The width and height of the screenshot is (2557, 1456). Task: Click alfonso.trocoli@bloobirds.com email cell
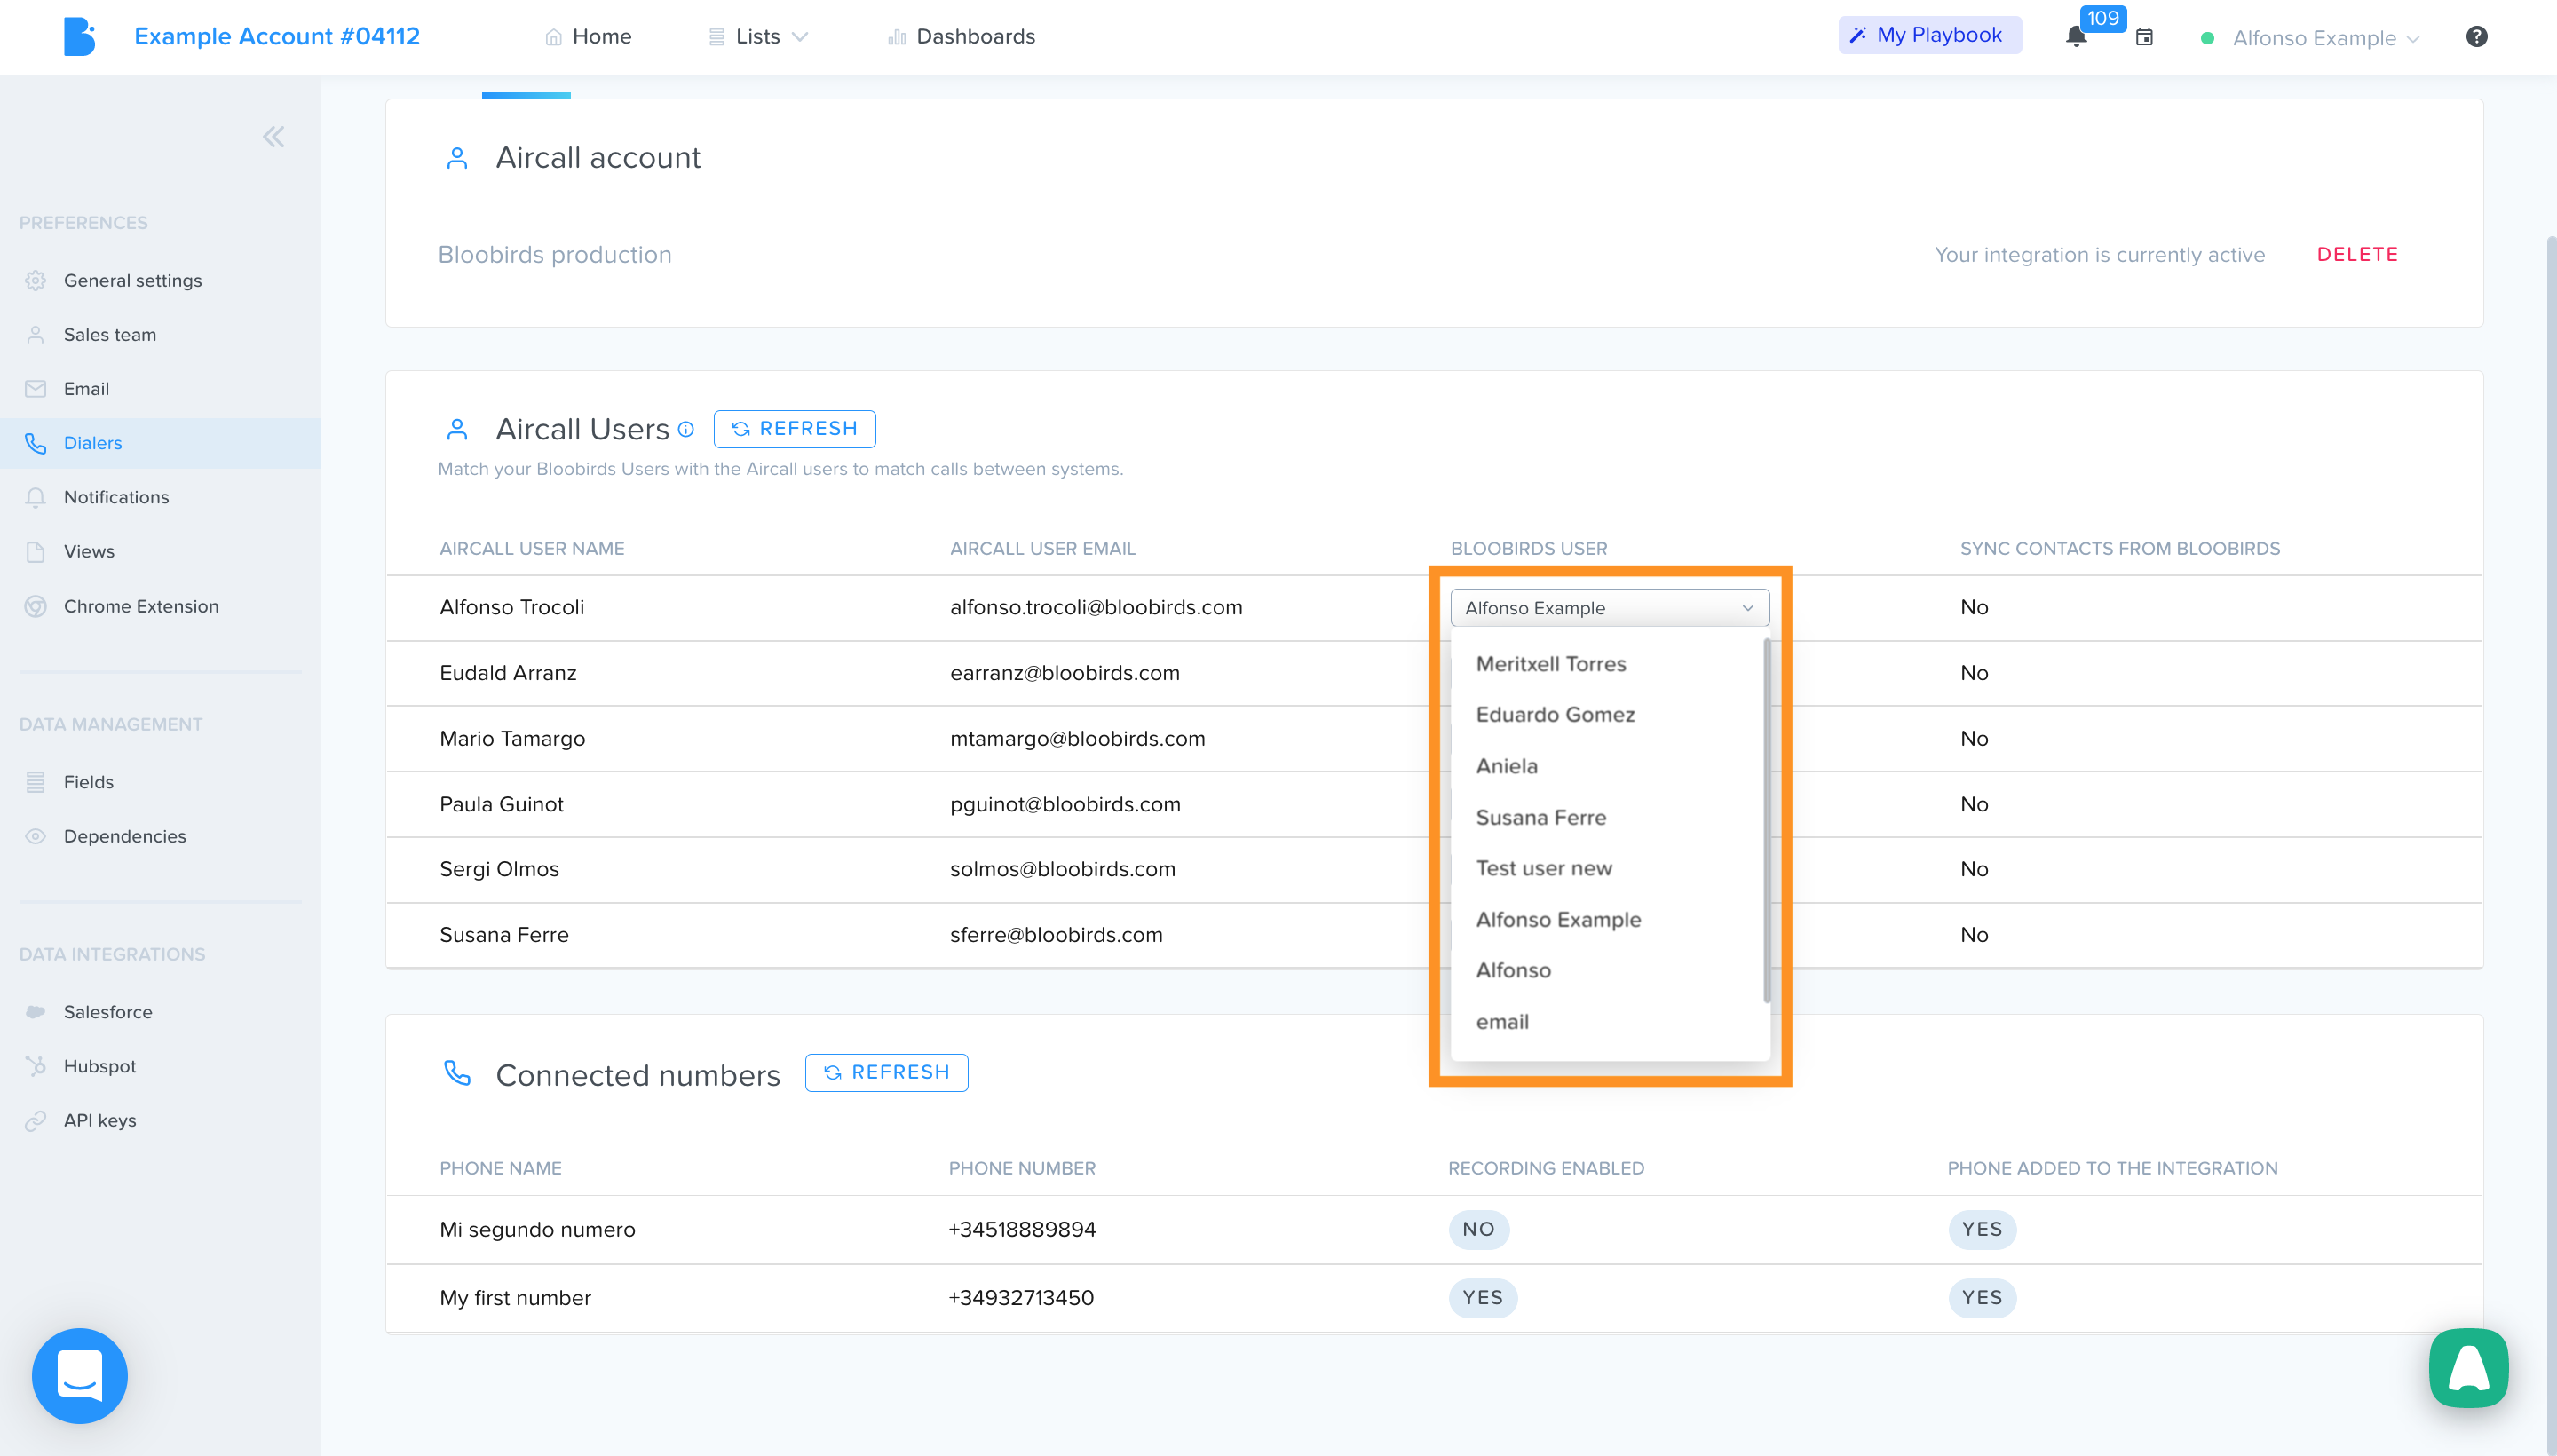click(x=1095, y=608)
